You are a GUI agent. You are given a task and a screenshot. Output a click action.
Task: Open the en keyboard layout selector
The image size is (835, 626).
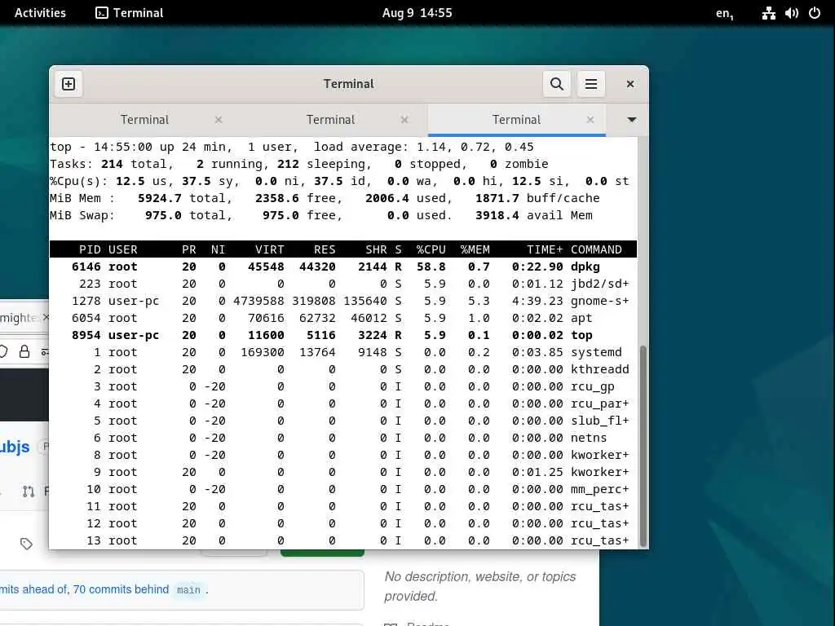[x=724, y=13]
